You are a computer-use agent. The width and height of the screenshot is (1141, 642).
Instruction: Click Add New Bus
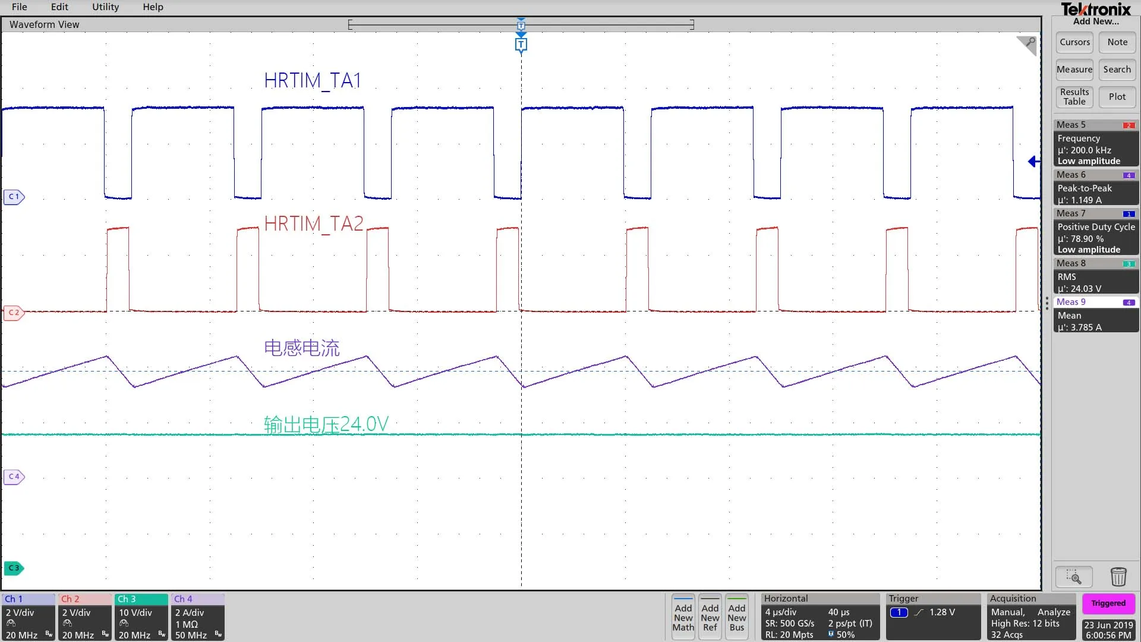click(736, 617)
